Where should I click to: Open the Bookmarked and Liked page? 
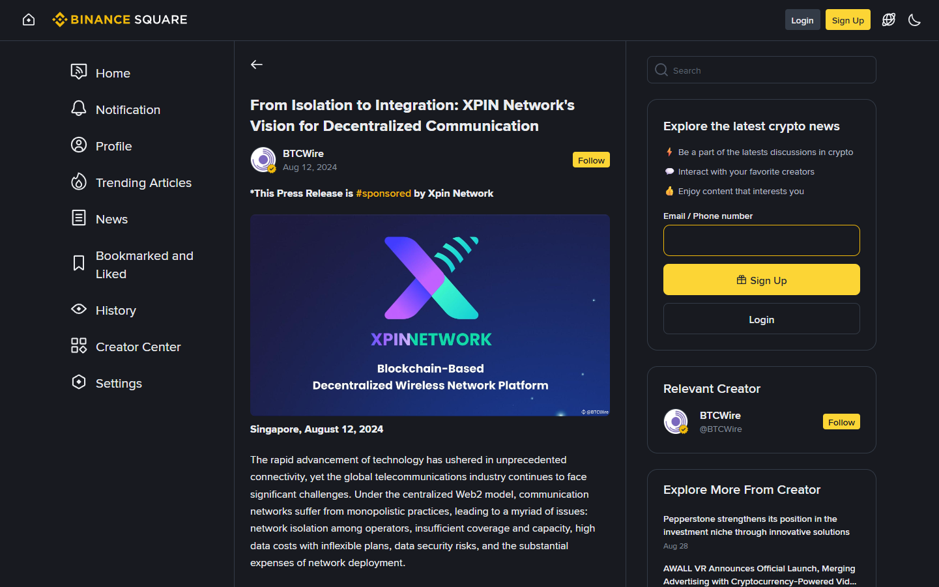[144, 265]
